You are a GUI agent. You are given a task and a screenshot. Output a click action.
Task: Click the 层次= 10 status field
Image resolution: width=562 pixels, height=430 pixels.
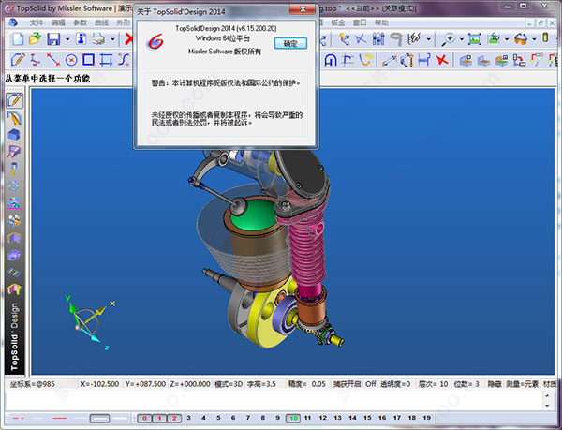click(433, 384)
